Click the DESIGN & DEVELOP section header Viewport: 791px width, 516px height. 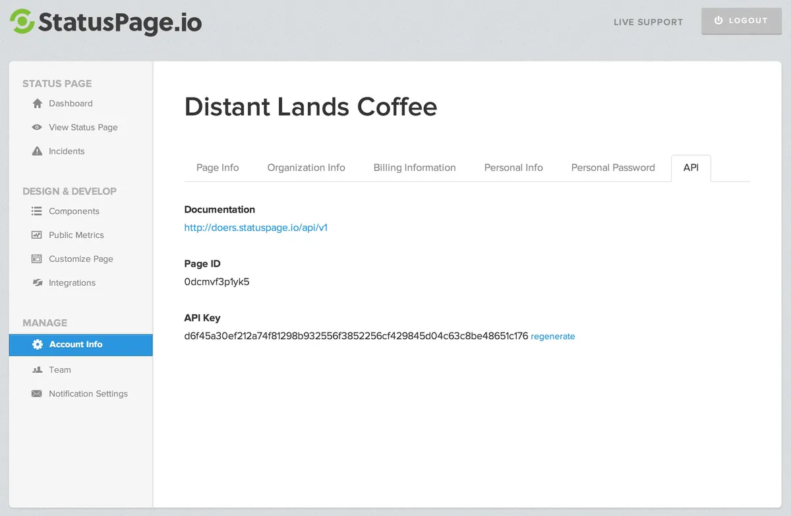point(69,191)
